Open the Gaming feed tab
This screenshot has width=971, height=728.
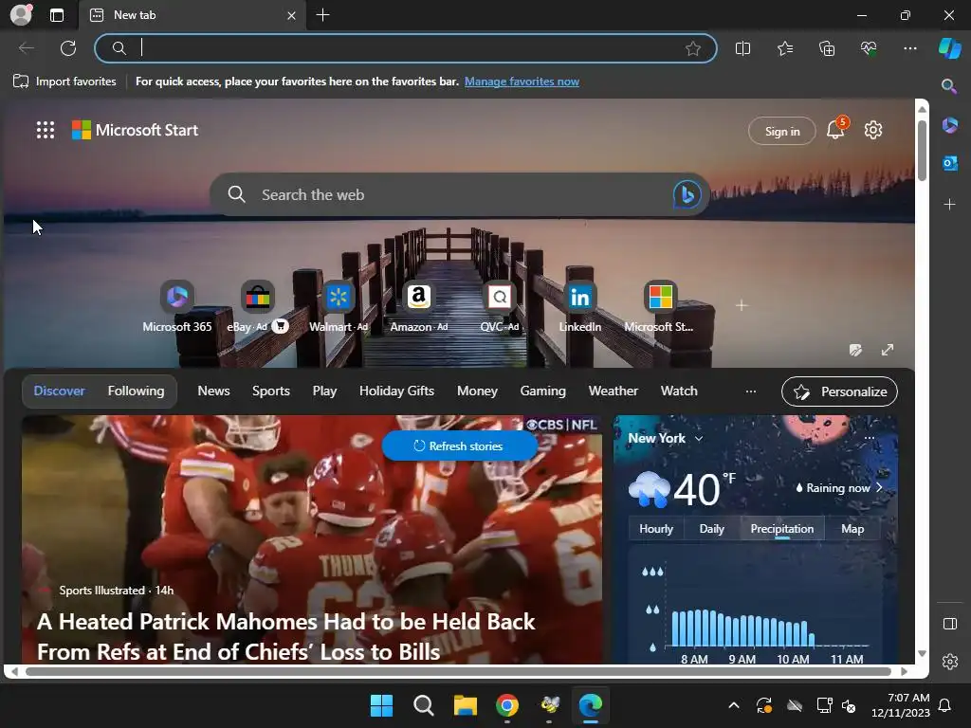click(542, 391)
